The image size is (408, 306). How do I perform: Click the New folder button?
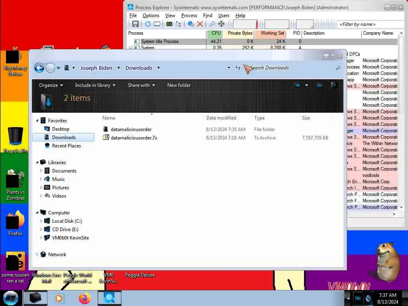point(179,85)
